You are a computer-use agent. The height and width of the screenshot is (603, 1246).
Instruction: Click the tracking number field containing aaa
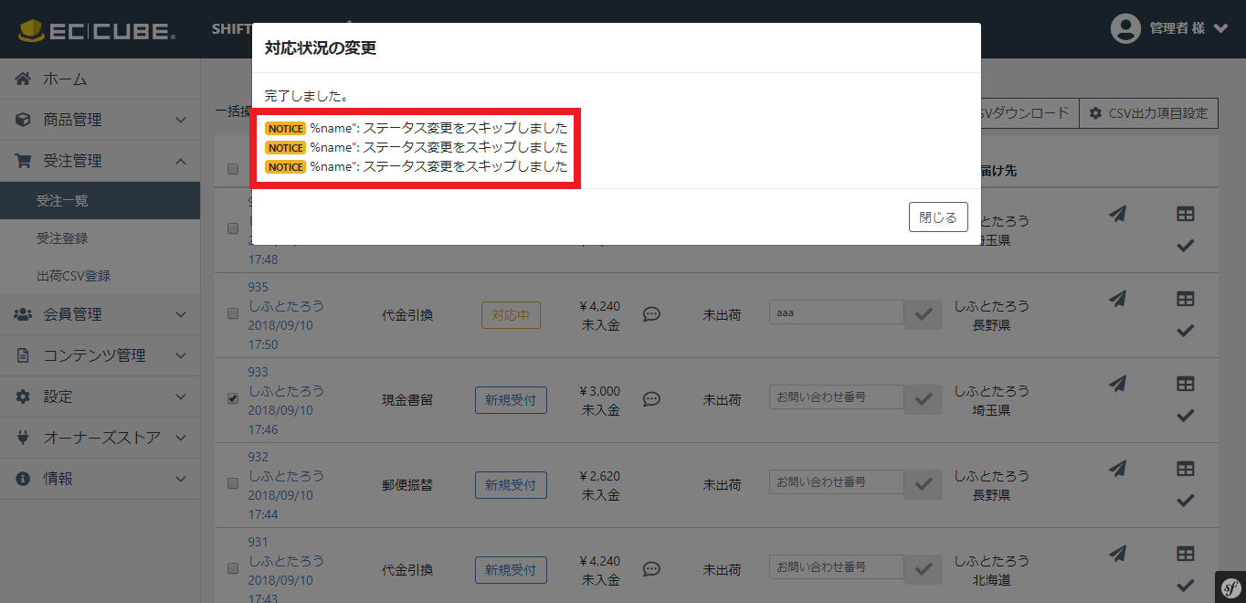[x=837, y=312]
